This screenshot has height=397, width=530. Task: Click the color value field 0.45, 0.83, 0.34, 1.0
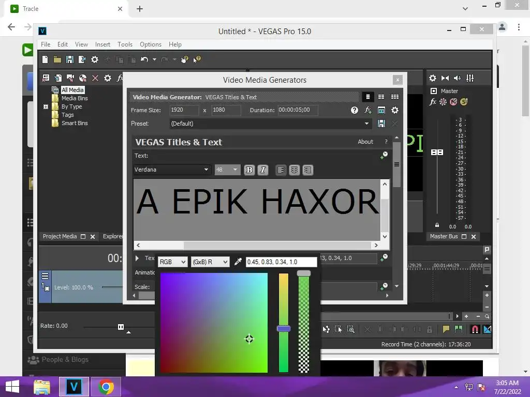click(x=281, y=262)
